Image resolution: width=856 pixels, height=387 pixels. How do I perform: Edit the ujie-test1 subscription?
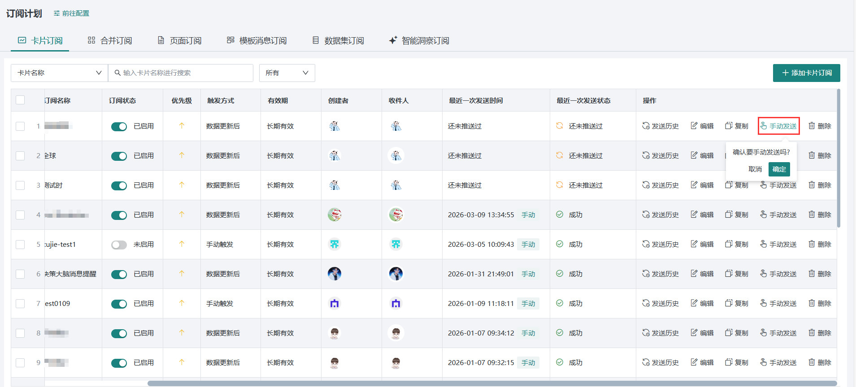[702, 244]
